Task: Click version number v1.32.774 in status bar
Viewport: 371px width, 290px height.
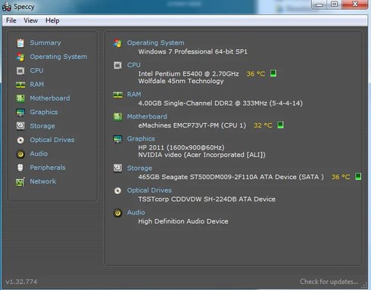Action: coord(21,282)
